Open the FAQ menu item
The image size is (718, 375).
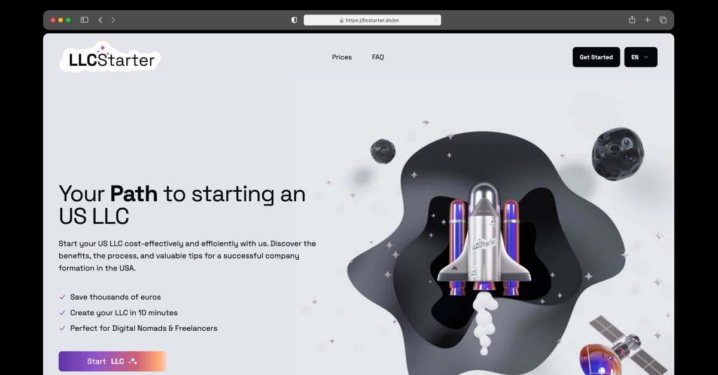coord(378,57)
